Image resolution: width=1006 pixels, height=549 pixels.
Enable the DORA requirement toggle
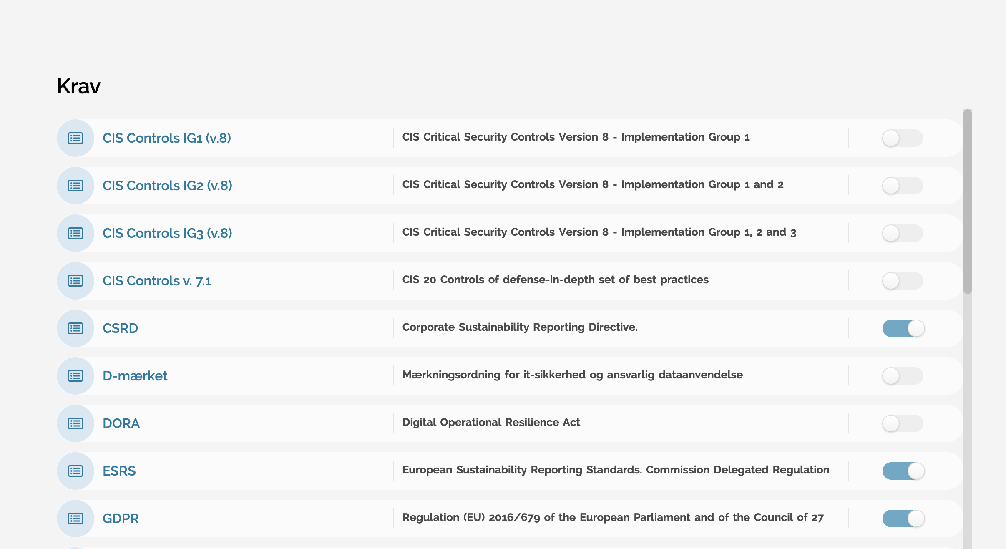903,423
